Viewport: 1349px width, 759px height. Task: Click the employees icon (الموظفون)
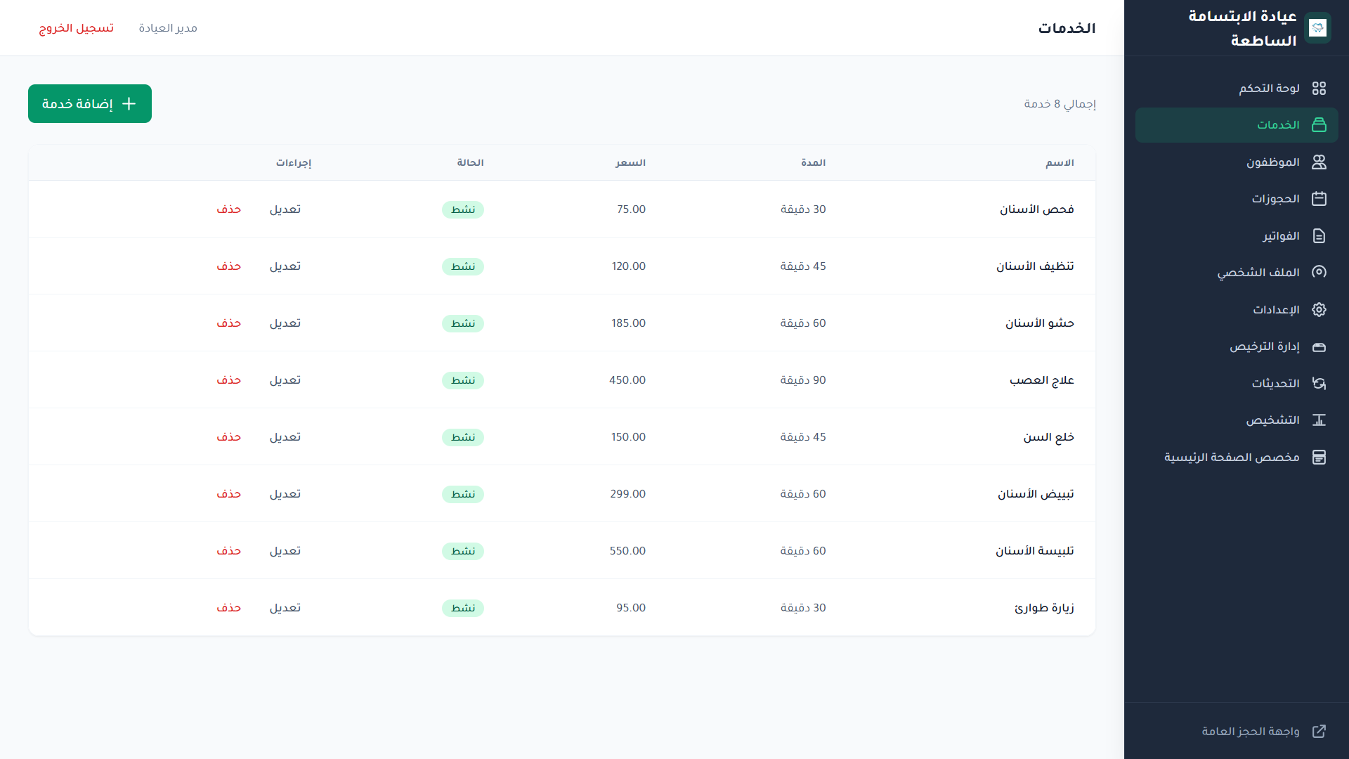click(1319, 162)
